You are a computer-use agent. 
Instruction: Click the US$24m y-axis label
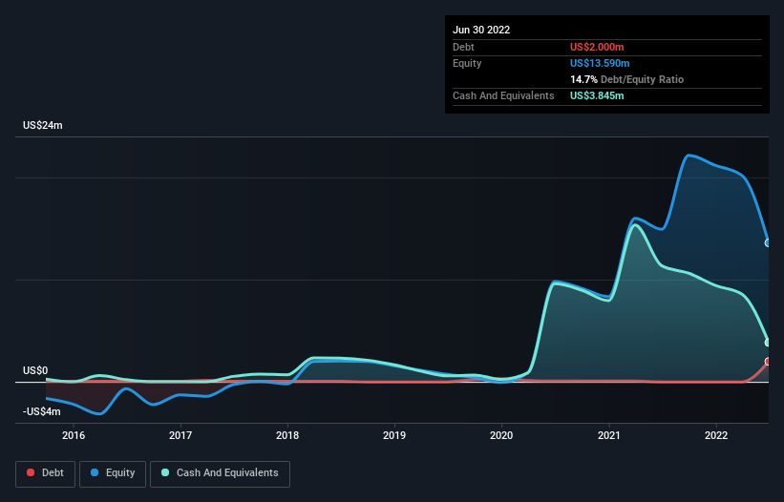(x=43, y=125)
